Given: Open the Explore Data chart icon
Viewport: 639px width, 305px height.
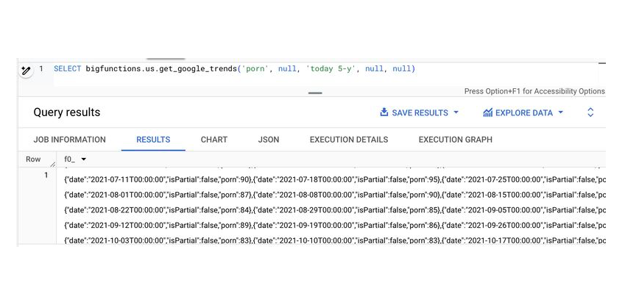Looking at the screenshot, I should 487,112.
